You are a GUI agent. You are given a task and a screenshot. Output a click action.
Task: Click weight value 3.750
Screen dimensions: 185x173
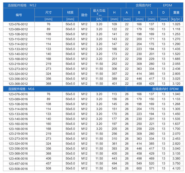coord(176,163)
